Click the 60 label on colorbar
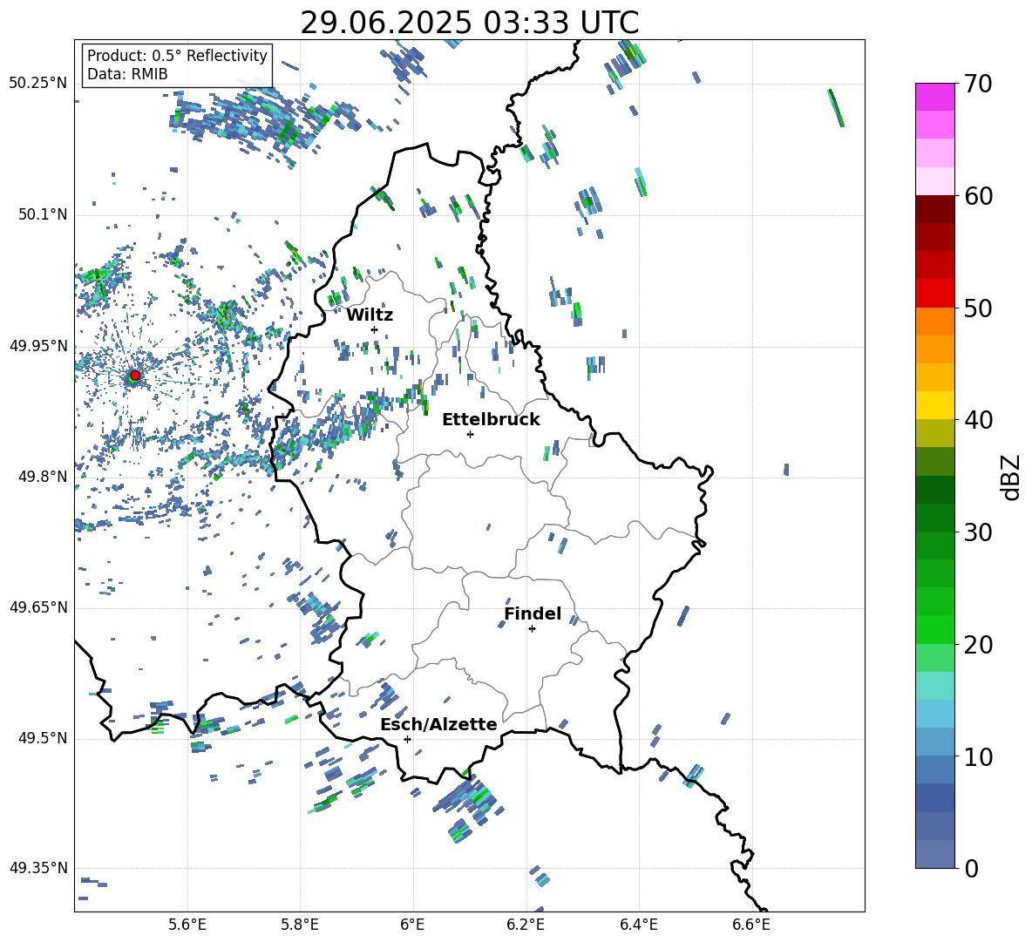 (978, 196)
